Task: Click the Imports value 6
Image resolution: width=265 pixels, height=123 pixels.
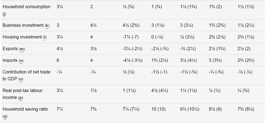Action: coord(58,60)
